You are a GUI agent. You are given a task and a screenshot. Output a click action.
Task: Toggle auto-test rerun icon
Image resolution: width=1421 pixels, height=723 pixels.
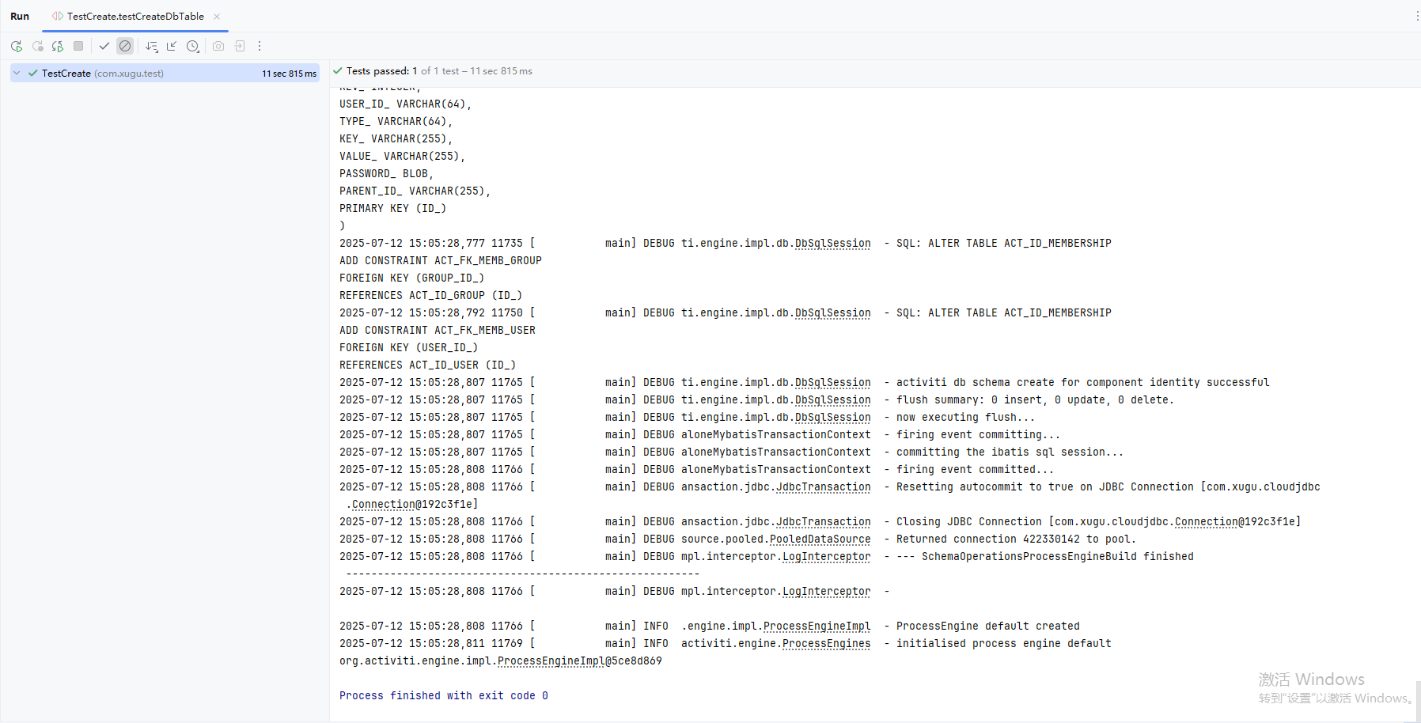58,47
